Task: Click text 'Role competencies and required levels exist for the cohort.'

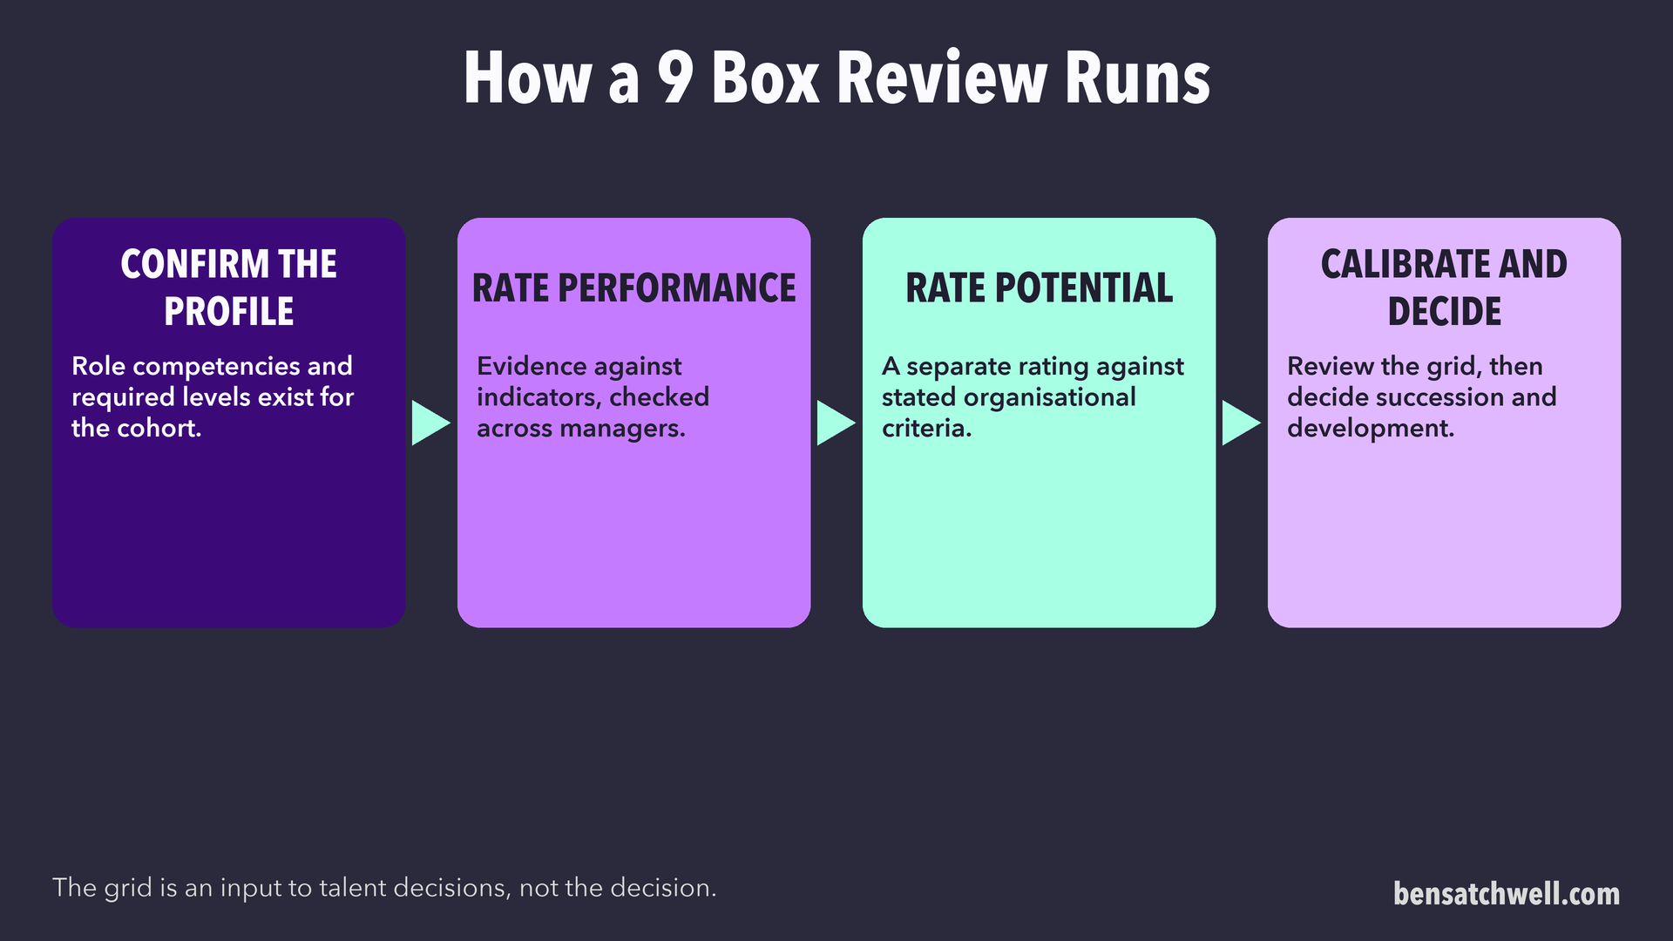Action: pyautogui.click(x=213, y=397)
